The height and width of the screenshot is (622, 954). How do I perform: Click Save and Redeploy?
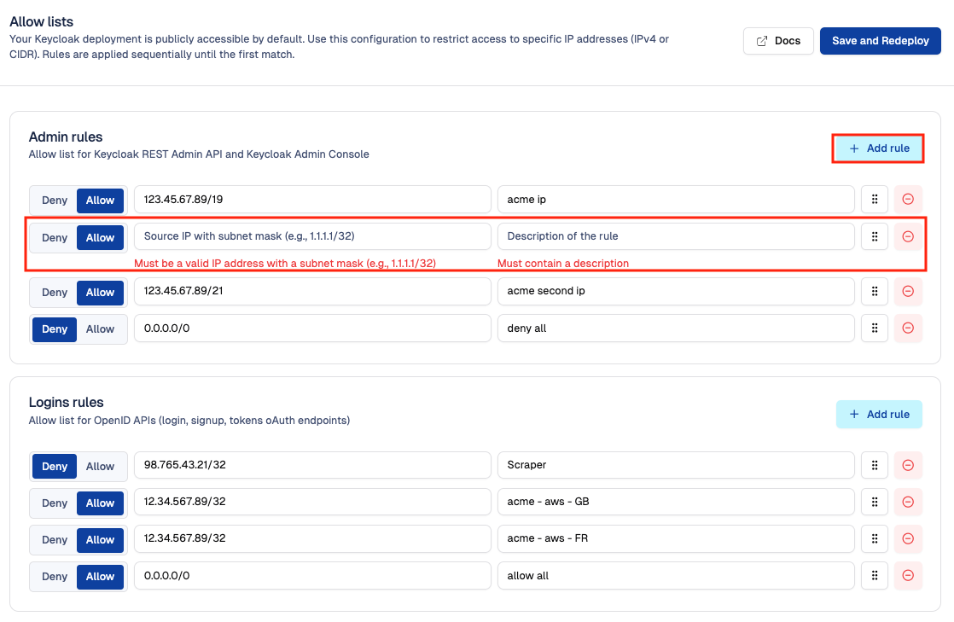(x=880, y=41)
